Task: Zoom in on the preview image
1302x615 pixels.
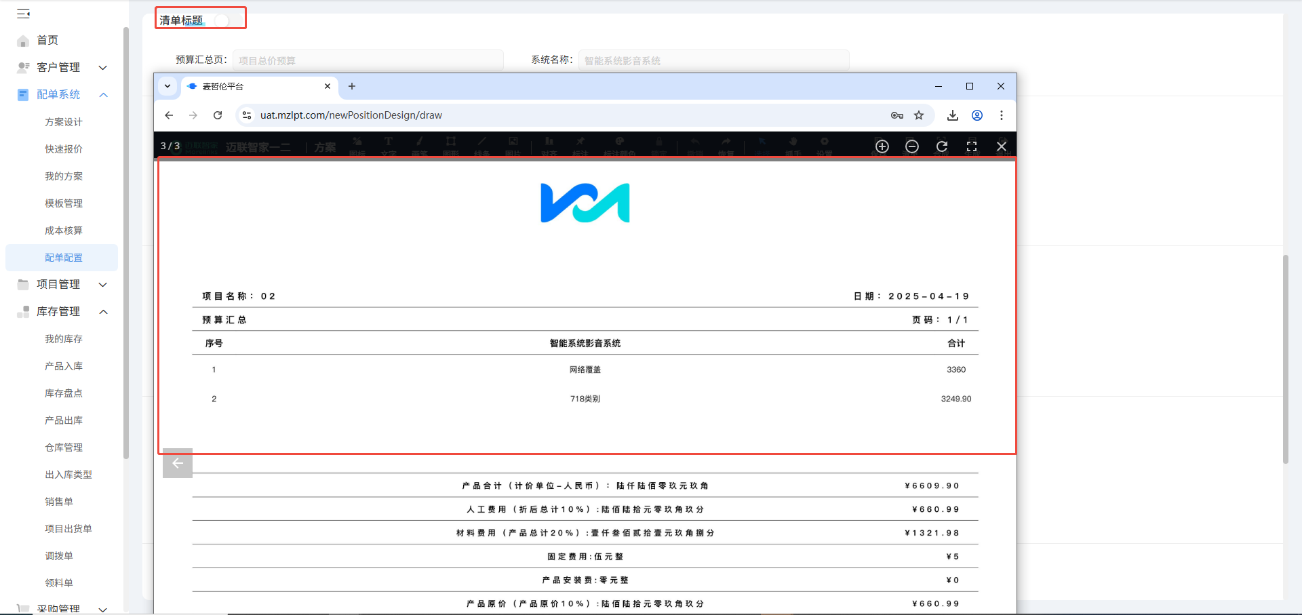Action: click(x=882, y=146)
